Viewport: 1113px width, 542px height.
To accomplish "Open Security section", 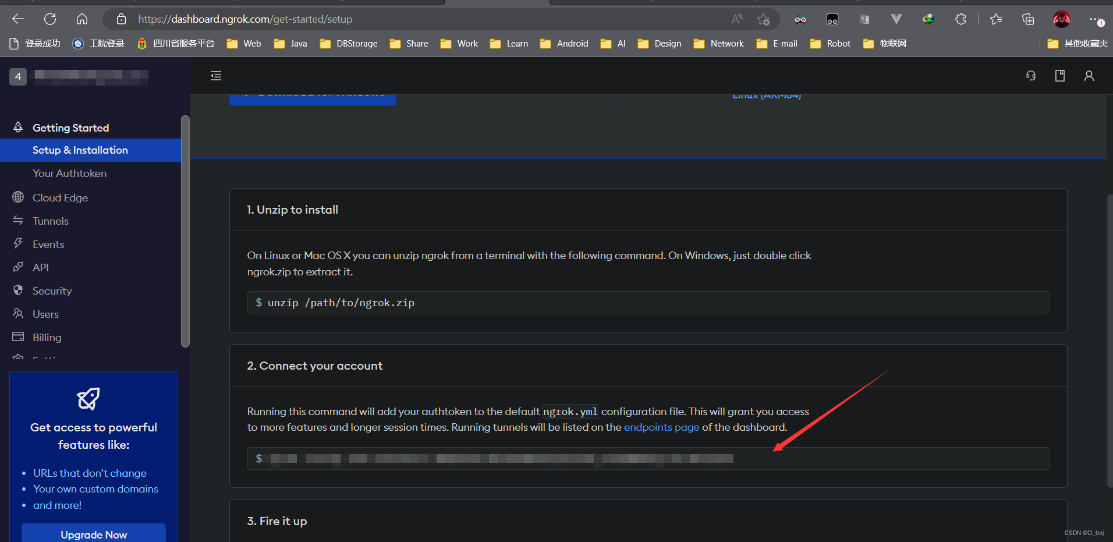I will (x=52, y=291).
